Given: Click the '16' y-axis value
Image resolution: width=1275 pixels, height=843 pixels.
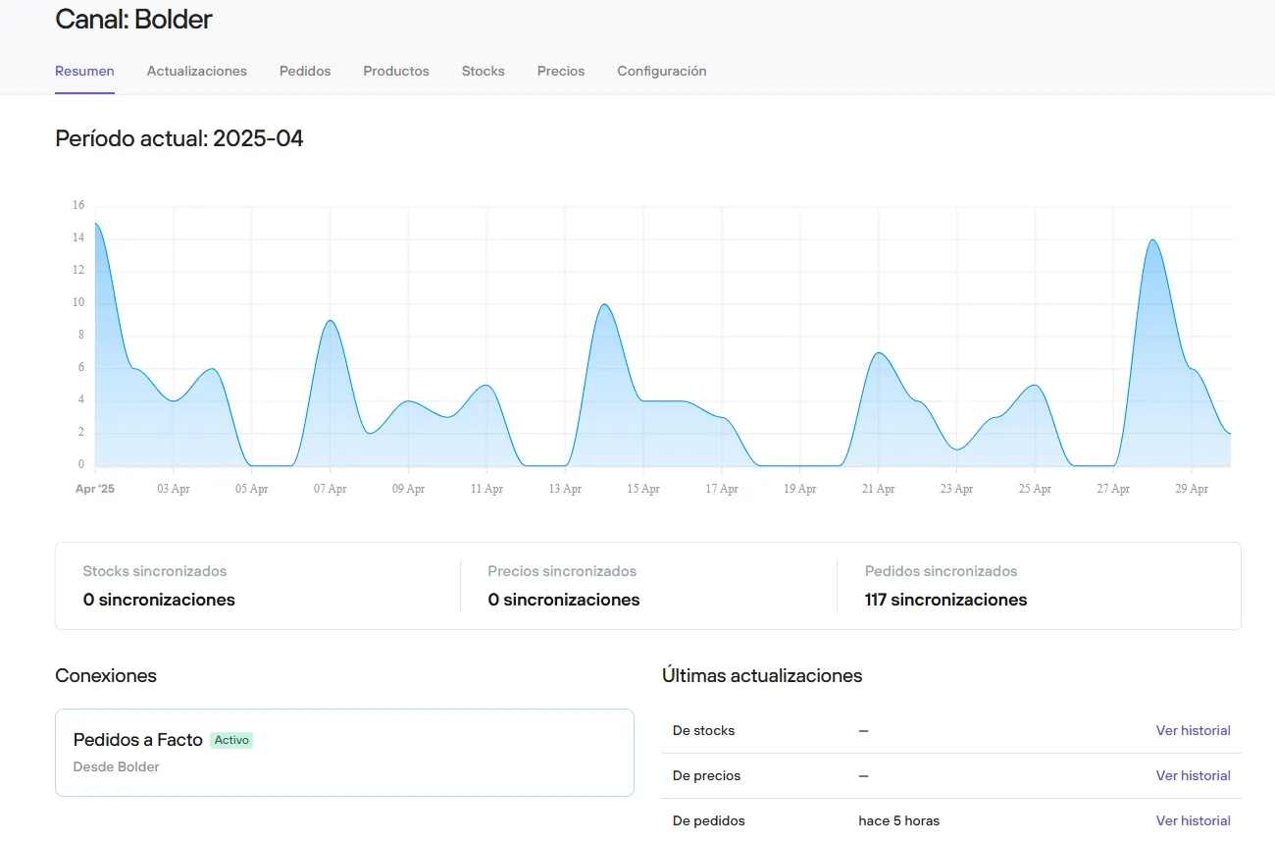Looking at the screenshot, I should pos(78,205).
